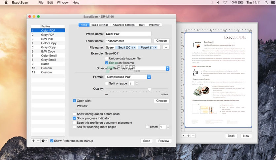Select the B/W Copy profile
Screen dimensions: 276x160
48,52
